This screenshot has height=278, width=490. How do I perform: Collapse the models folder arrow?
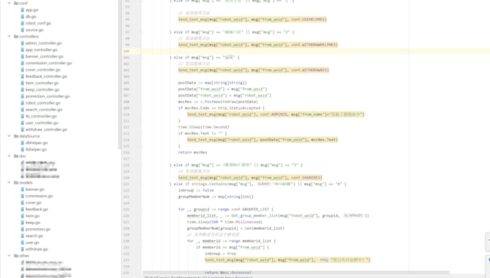pos(9,183)
